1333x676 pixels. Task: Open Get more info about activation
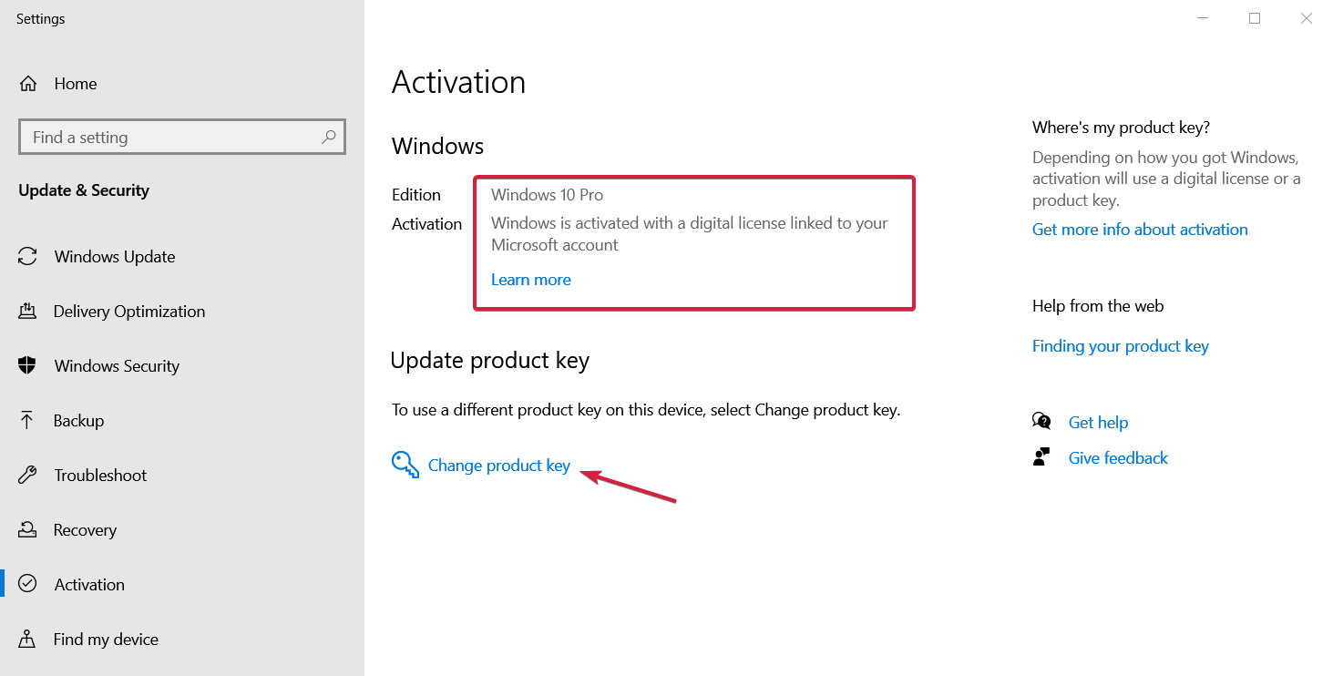pyautogui.click(x=1139, y=230)
